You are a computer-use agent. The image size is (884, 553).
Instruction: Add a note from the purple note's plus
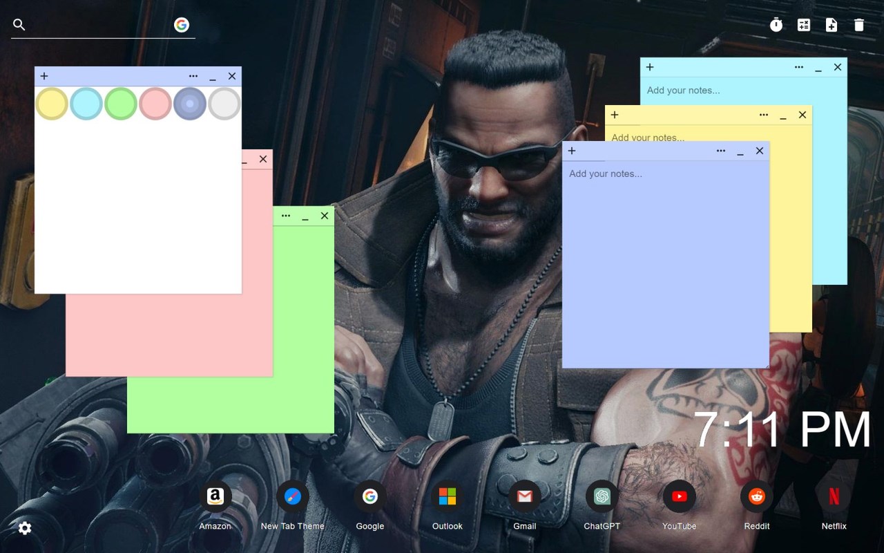click(x=572, y=151)
